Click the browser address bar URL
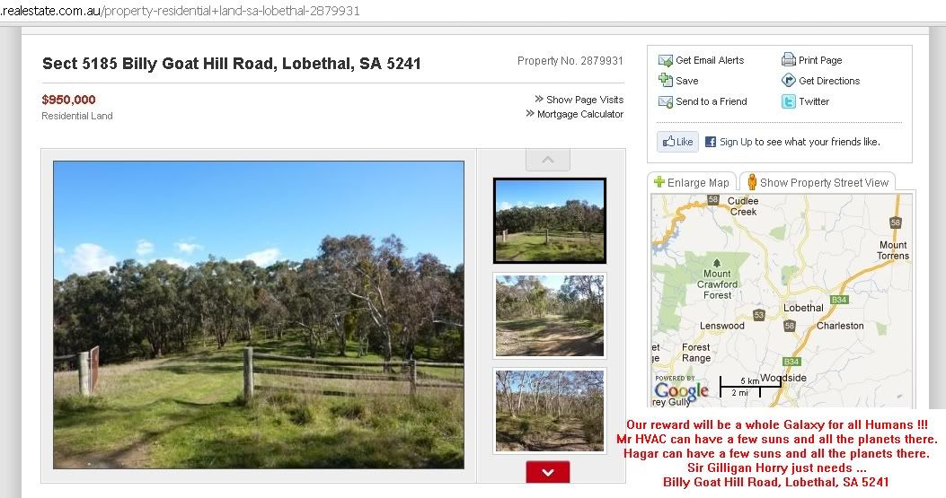946x498 pixels. [181, 11]
